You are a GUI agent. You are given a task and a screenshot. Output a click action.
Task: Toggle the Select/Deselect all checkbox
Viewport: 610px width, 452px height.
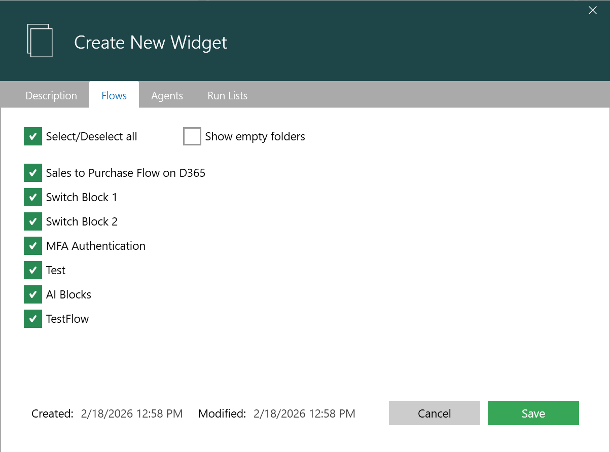point(33,136)
